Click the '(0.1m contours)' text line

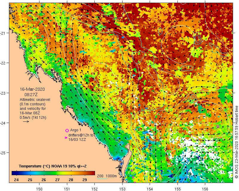(33, 104)
